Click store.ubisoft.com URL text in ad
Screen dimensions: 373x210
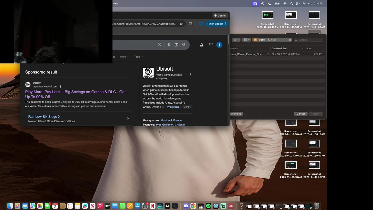(45, 87)
